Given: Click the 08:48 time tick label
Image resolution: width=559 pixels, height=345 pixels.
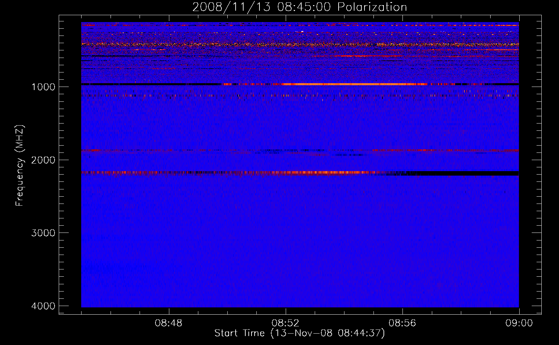Looking at the screenshot, I should tap(169, 323).
